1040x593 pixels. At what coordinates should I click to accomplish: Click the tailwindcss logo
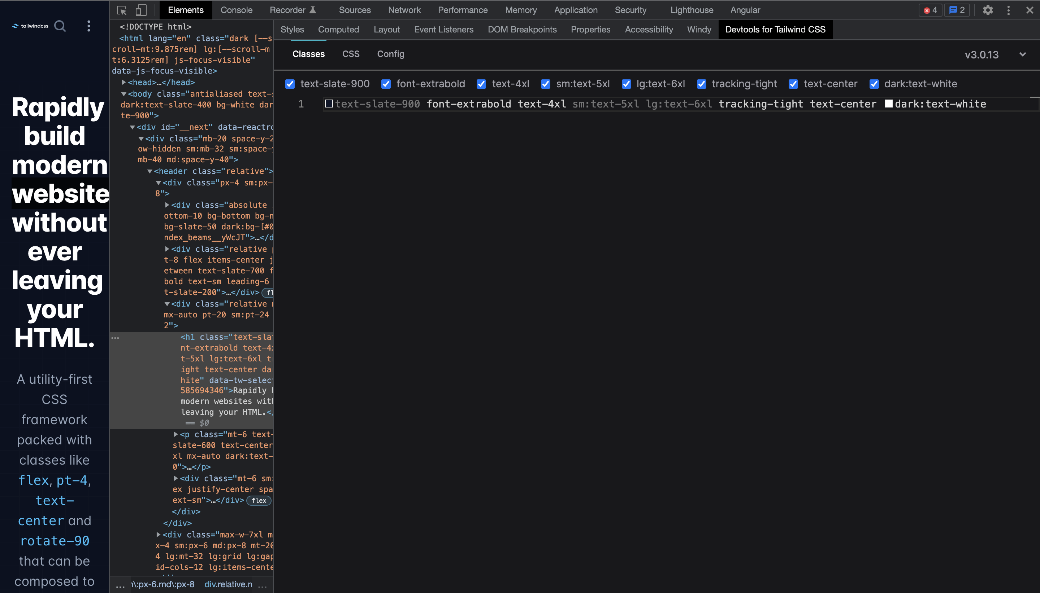30,26
